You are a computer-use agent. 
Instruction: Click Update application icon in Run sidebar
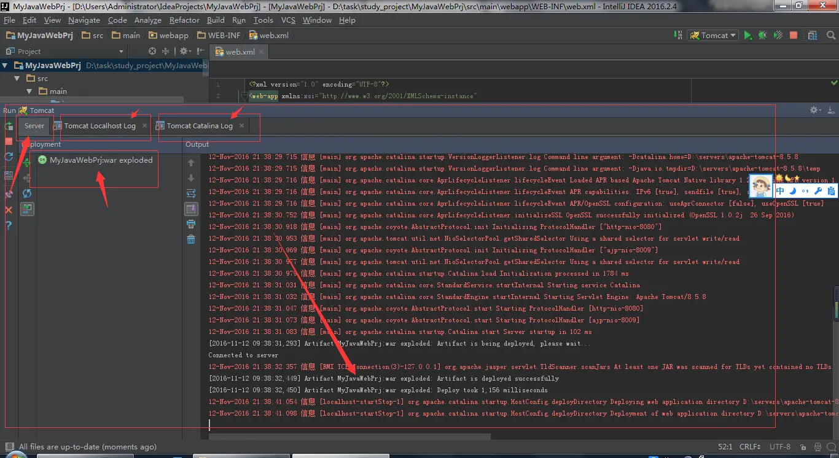click(x=9, y=157)
